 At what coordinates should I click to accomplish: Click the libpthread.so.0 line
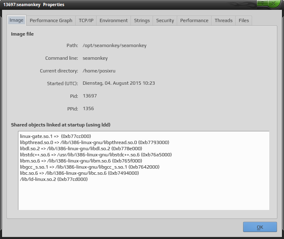point(95,142)
